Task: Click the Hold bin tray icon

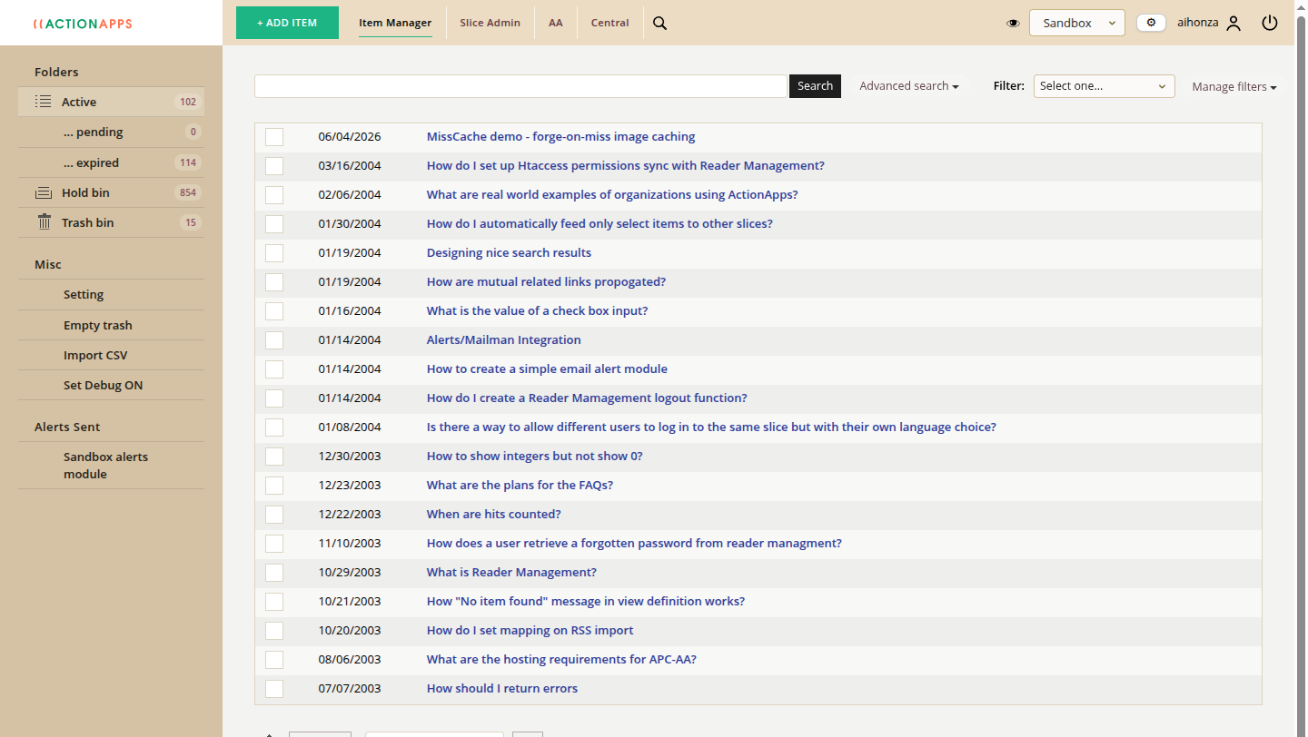Action: (x=43, y=192)
